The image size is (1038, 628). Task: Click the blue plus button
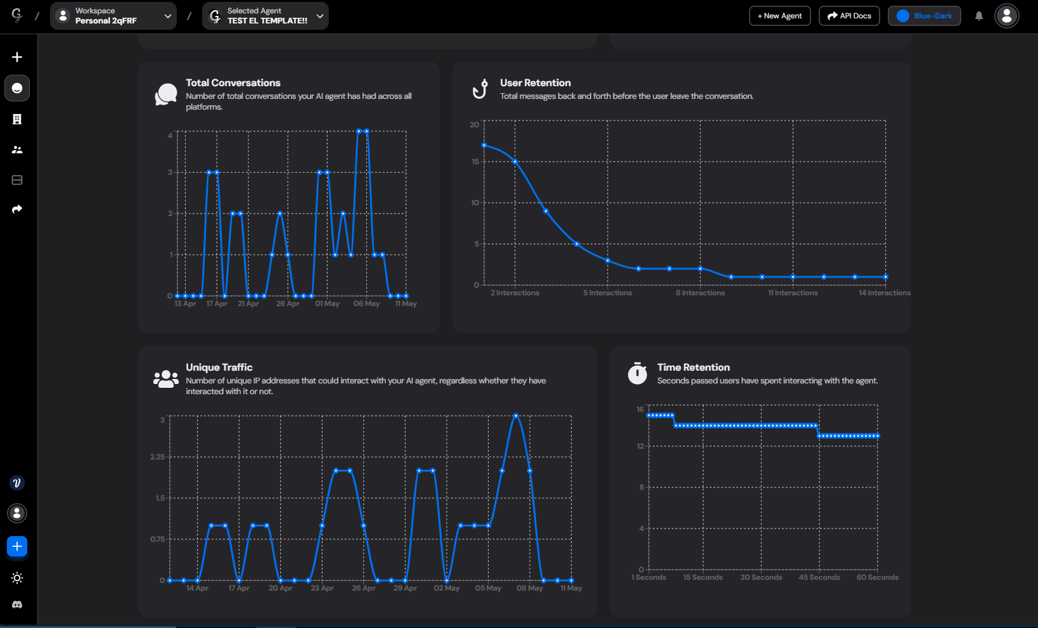point(17,546)
